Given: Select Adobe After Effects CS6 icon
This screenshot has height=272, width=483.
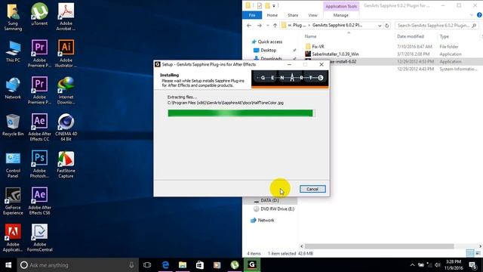Looking at the screenshot, I should click(x=39, y=201).
